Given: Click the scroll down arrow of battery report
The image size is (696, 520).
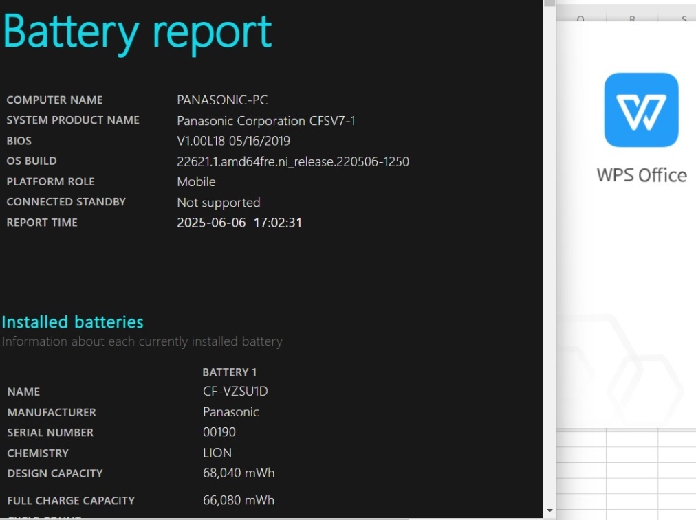Looking at the screenshot, I should (550, 510).
